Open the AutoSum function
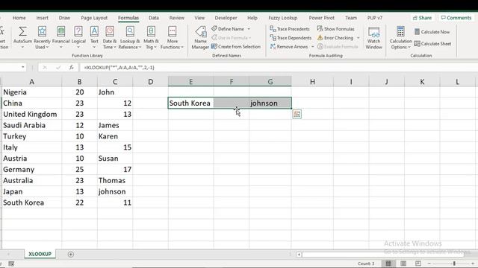This screenshot has width=478, height=268. 22,37
